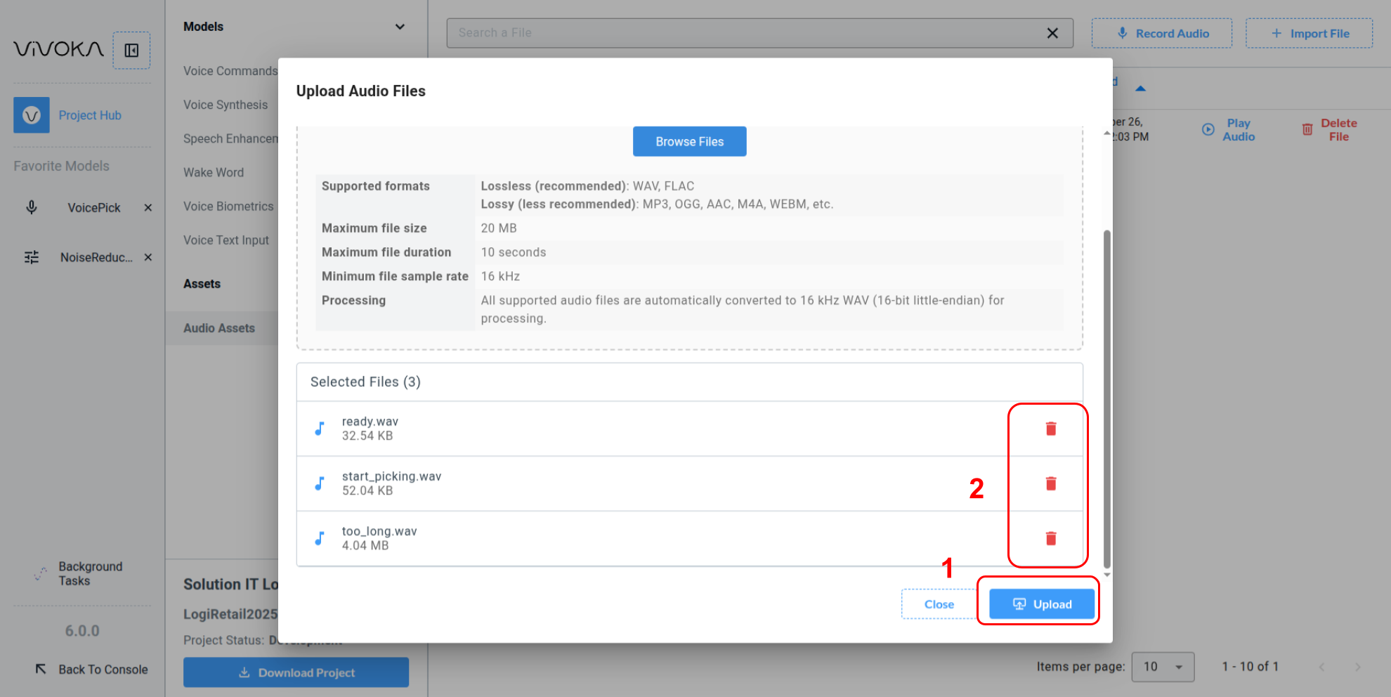Click the VoicePick microphone icon

[32, 208]
